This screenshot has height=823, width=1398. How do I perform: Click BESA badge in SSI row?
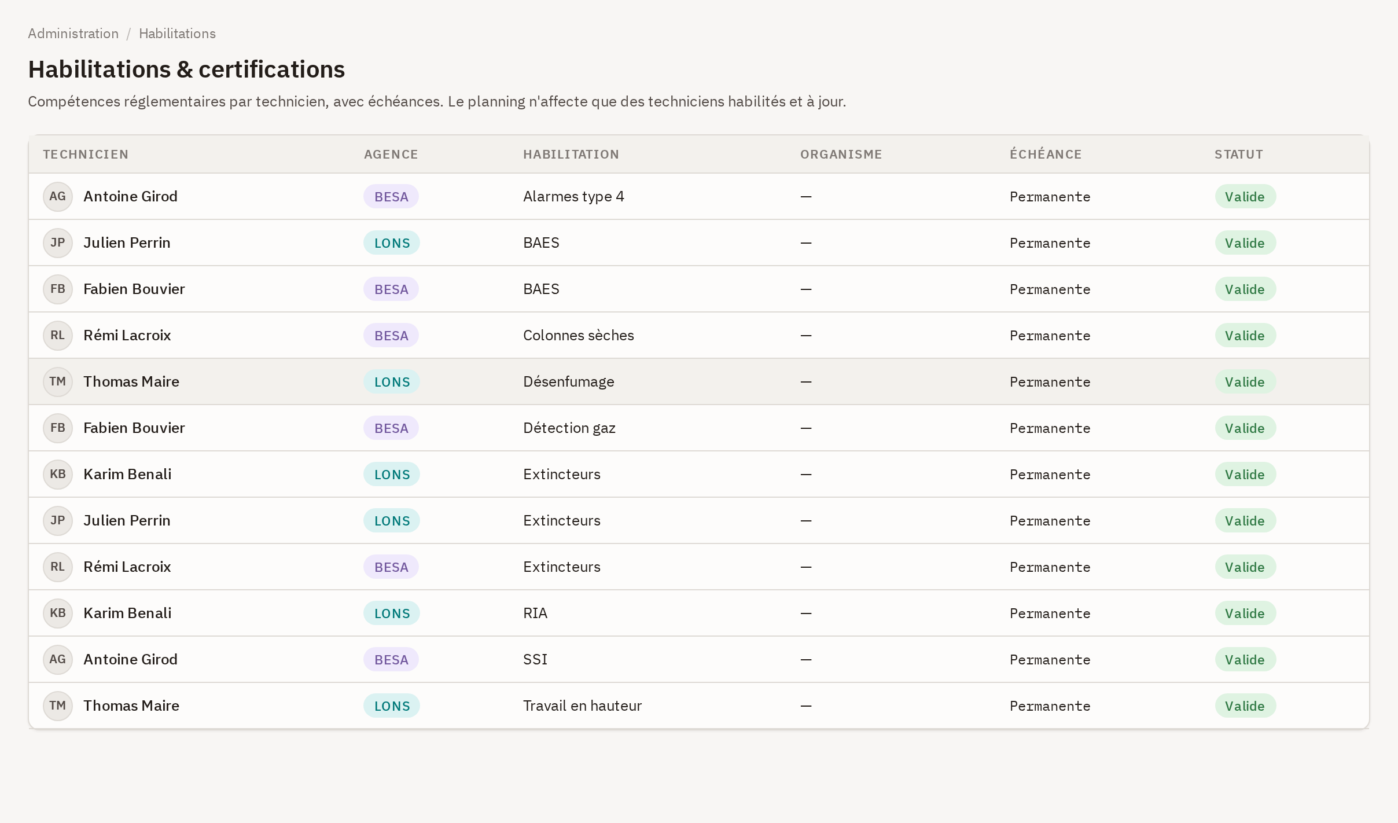point(391,659)
